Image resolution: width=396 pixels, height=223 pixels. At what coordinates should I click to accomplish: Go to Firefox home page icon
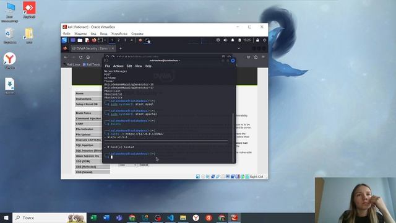(x=88, y=57)
